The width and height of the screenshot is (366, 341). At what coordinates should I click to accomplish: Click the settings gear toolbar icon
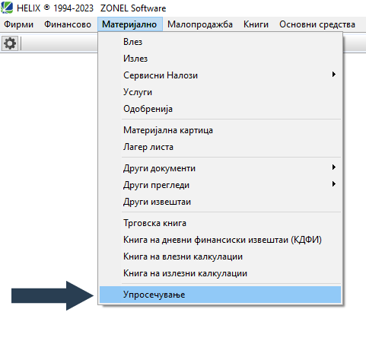(x=10, y=43)
